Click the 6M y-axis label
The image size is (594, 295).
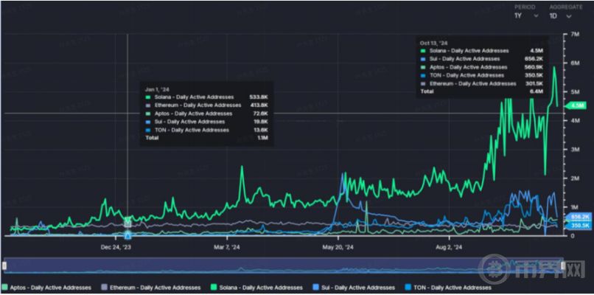(x=575, y=63)
